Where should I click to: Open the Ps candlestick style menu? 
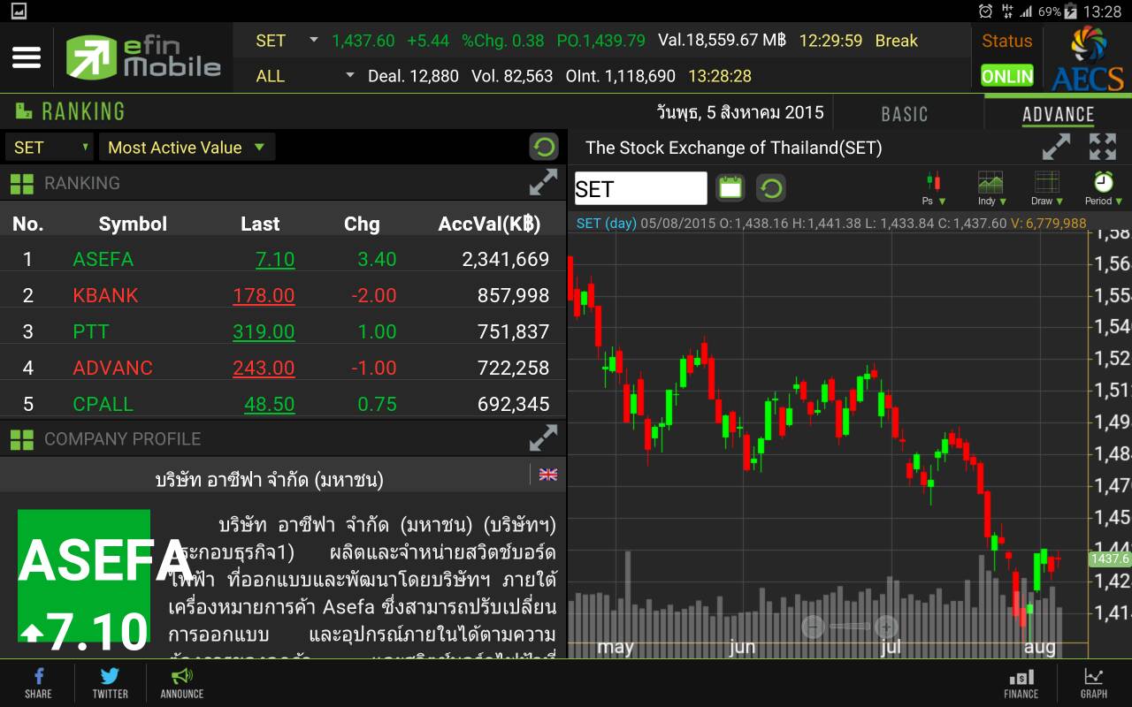(x=934, y=188)
